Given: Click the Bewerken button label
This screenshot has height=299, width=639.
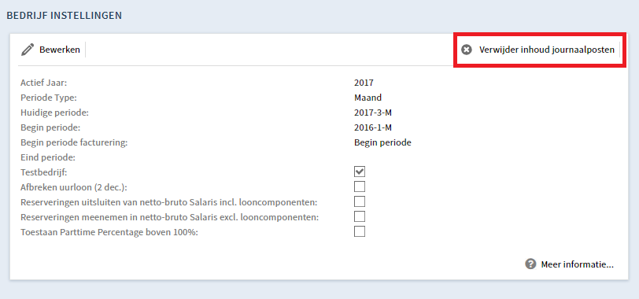Looking at the screenshot, I should click(60, 50).
